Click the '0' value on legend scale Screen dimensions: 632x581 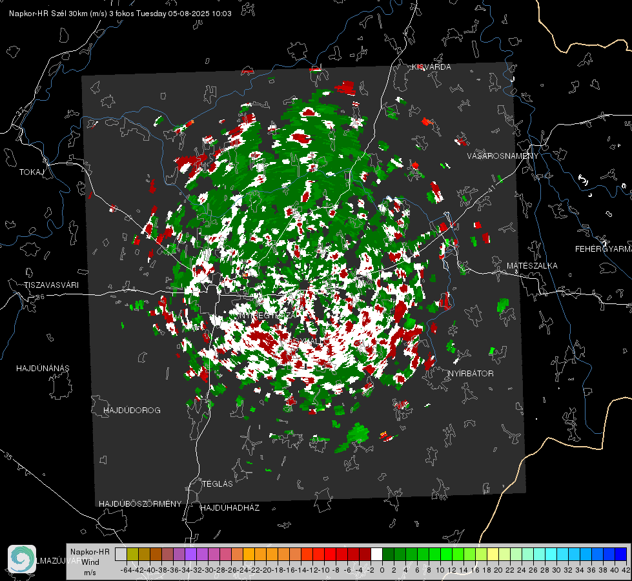click(382, 571)
